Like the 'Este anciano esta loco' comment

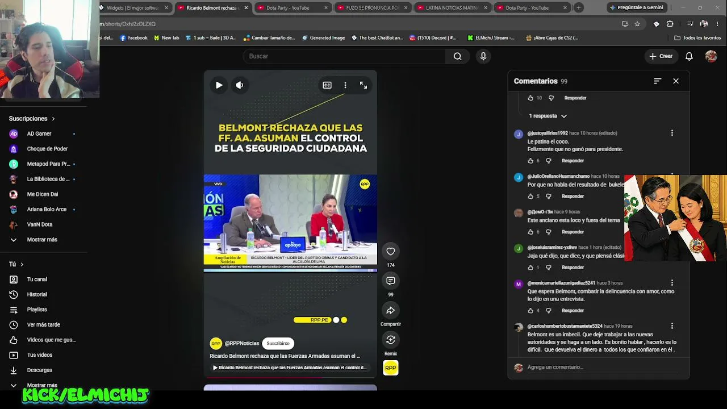click(530, 232)
